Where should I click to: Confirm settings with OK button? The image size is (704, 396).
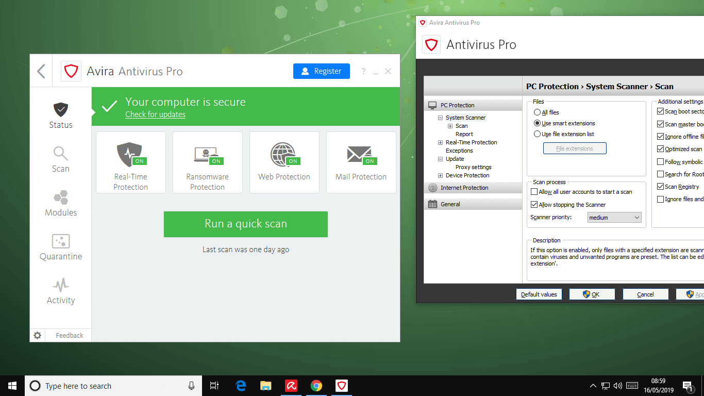click(x=592, y=294)
